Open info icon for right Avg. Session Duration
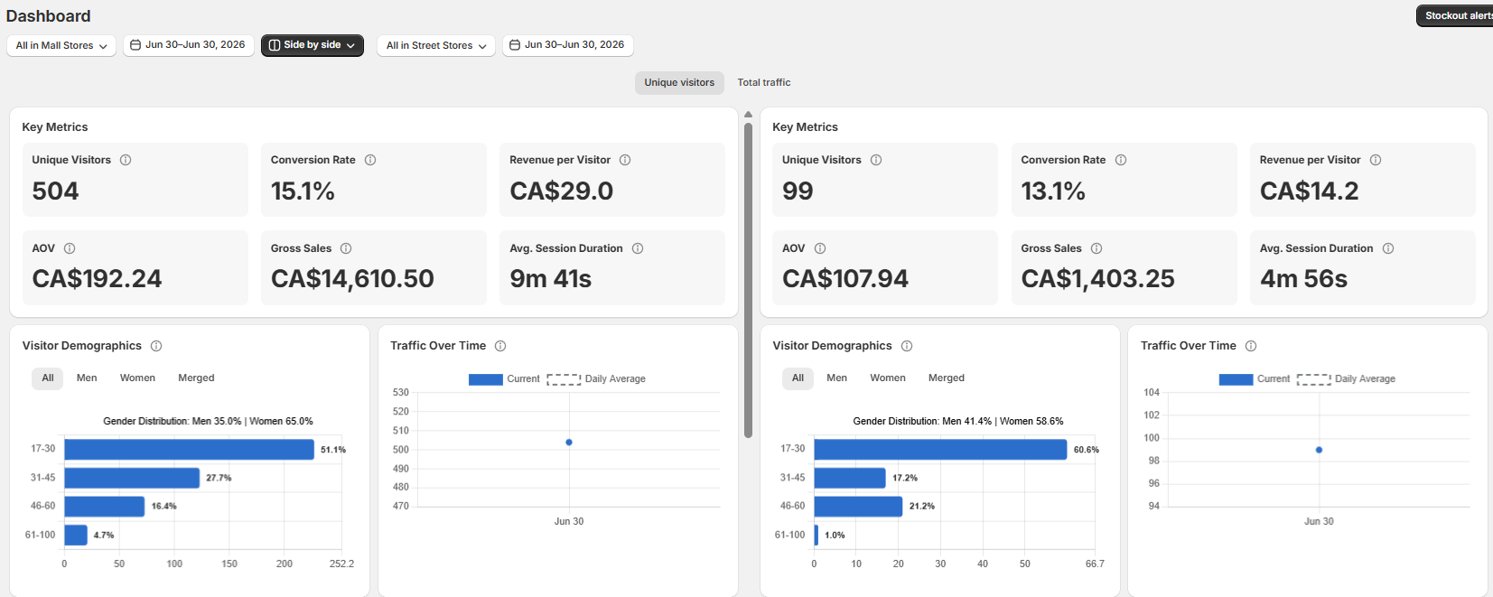Screen dimensions: 1493x597 [x=1388, y=248]
